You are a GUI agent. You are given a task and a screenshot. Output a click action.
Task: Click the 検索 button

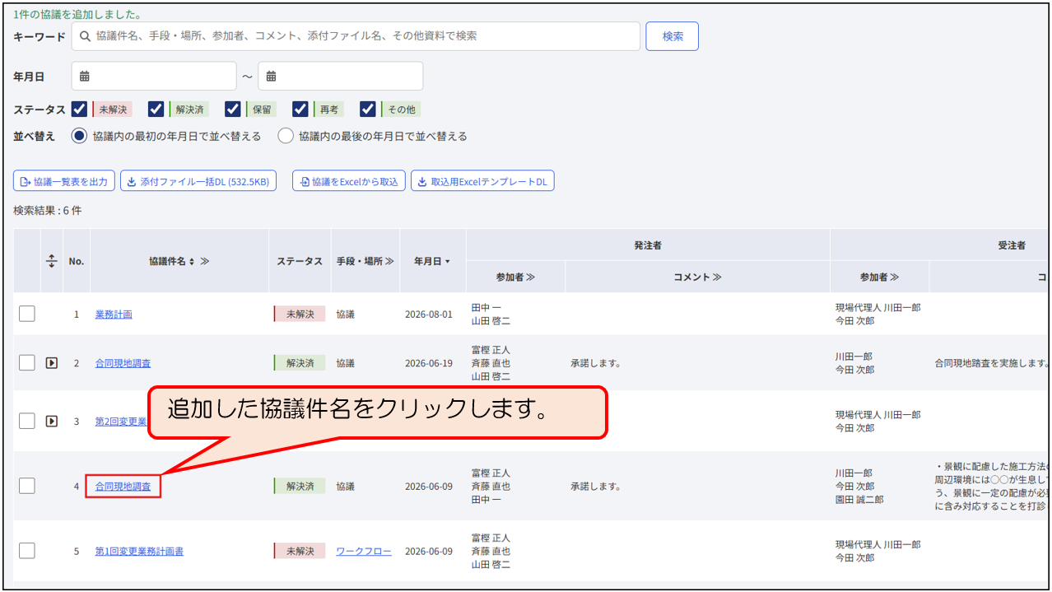[x=673, y=36]
